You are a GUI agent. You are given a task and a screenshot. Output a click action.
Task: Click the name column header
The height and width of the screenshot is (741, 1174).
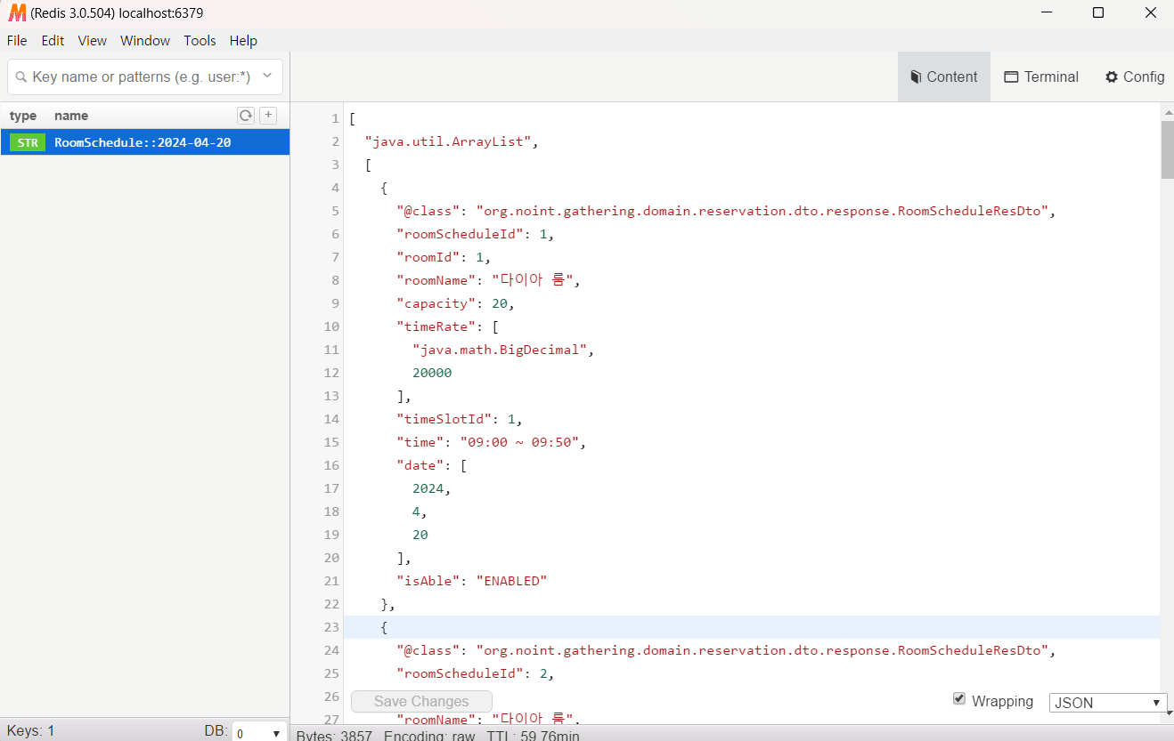point(71,116)
